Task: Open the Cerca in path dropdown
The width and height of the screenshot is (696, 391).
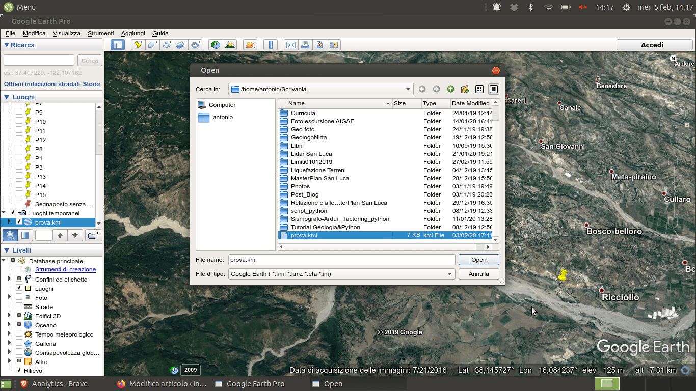Action: (320, 89)
